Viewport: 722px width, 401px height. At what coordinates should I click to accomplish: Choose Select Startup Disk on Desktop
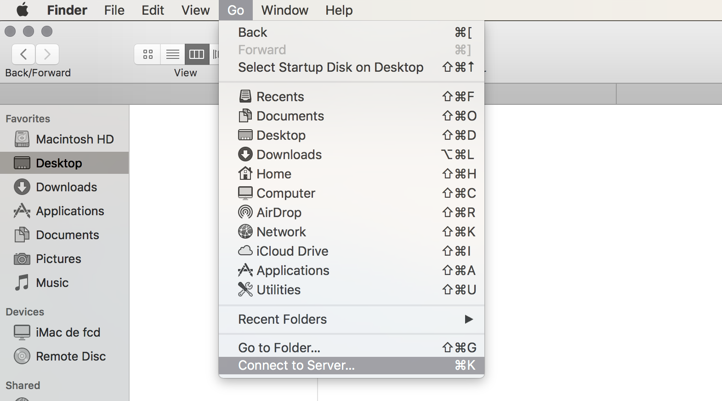(352, 67)
